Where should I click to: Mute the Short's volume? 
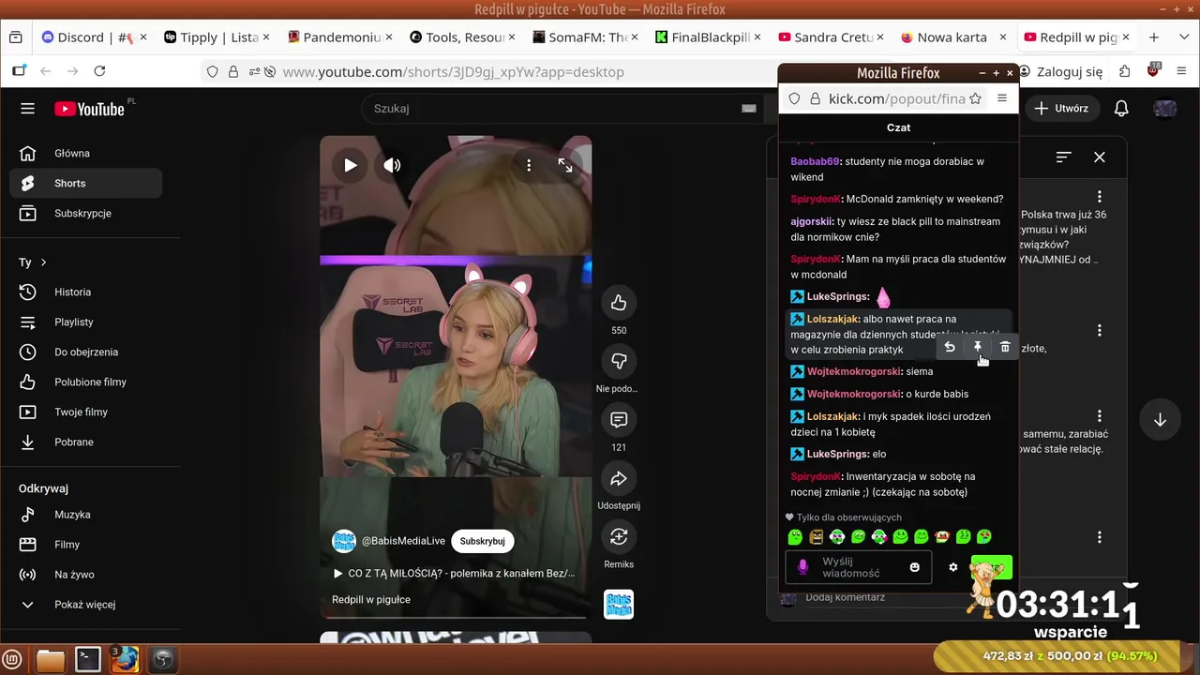(392, 165)
